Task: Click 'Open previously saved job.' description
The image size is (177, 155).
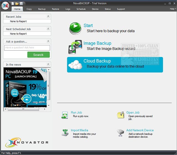Action: click(x=140, y=118)
